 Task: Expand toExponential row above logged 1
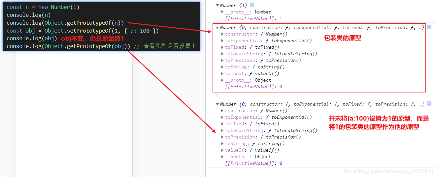222,40
